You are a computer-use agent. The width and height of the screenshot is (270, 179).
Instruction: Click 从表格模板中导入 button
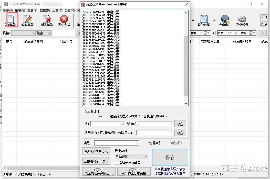coord(96,161)
